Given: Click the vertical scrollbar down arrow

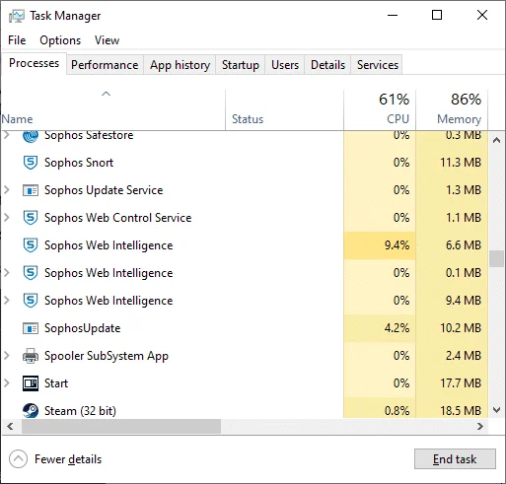Looking at the screenshot, I should coord(496,410).
